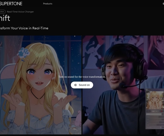This screenshot has width=164, height=136.
Task: Go home via the SUPERTONE logo
Action: coord(11,4)
